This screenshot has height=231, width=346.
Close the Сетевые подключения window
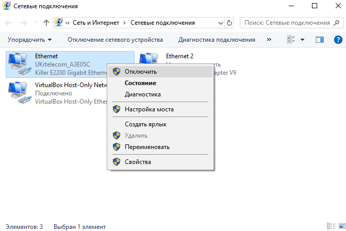click(338, 6)
